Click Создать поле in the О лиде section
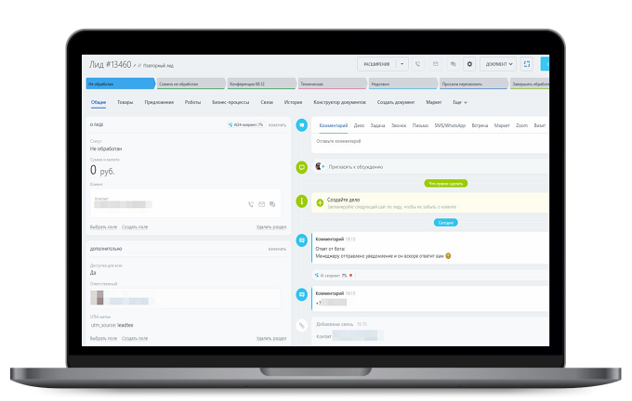The image size is (632, 401). [x=135, y=227]
